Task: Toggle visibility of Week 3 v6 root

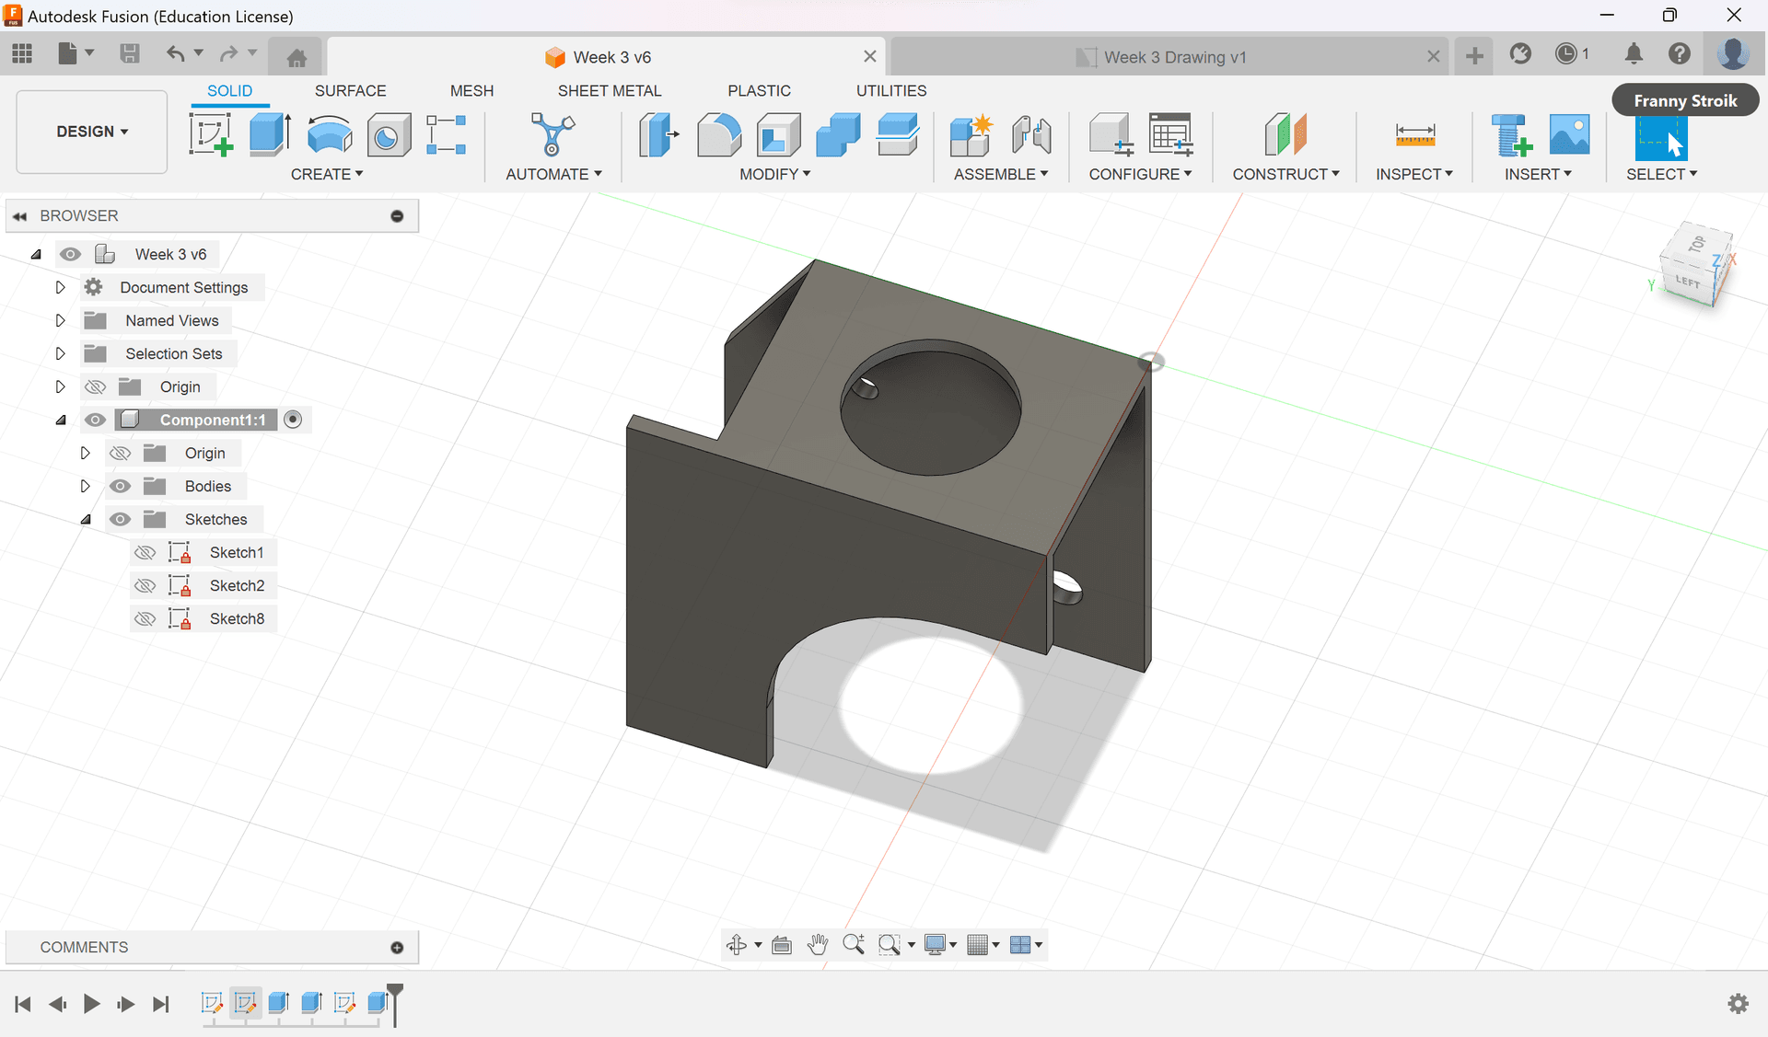Action: tap(70, 254)
